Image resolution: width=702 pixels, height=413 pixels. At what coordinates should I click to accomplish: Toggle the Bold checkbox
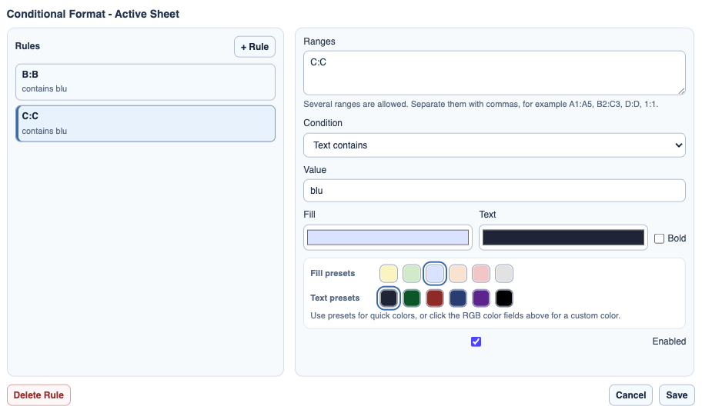(659, 238)
